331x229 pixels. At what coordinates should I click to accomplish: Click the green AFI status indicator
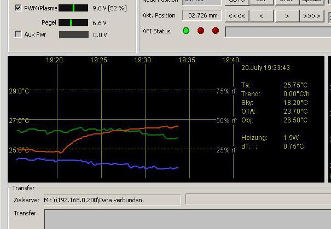coord(186,31)
